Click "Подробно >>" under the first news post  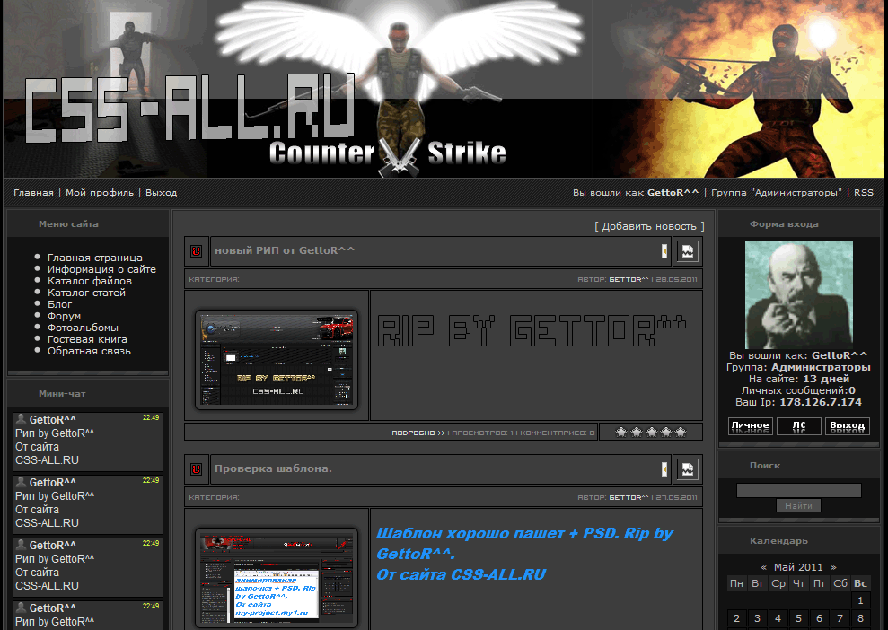tap(418, 433)
